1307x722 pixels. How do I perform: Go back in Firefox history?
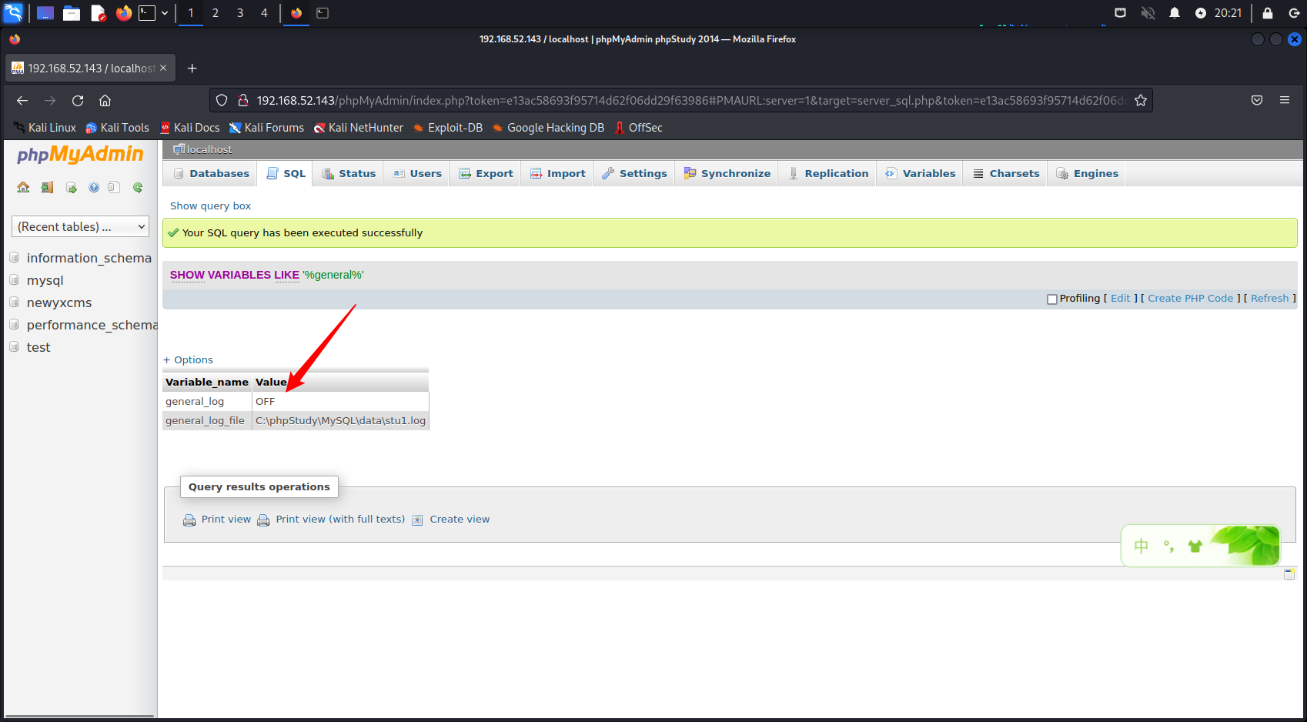click(x=22, y=100)
